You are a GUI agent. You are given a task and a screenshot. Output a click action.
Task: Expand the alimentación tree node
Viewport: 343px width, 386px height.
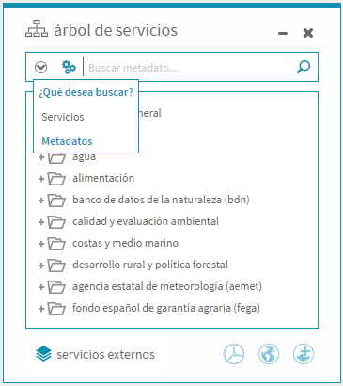[x=41, y=179]
